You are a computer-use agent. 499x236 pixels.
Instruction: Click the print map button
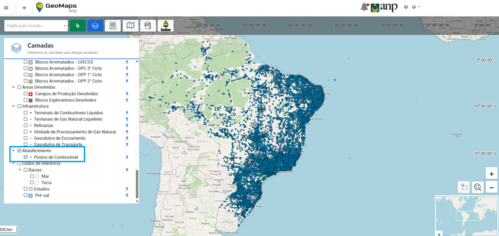pyautogui.click(x=112, y=25)
